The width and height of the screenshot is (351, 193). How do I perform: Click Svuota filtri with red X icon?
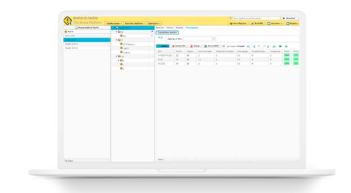(179, 46)
